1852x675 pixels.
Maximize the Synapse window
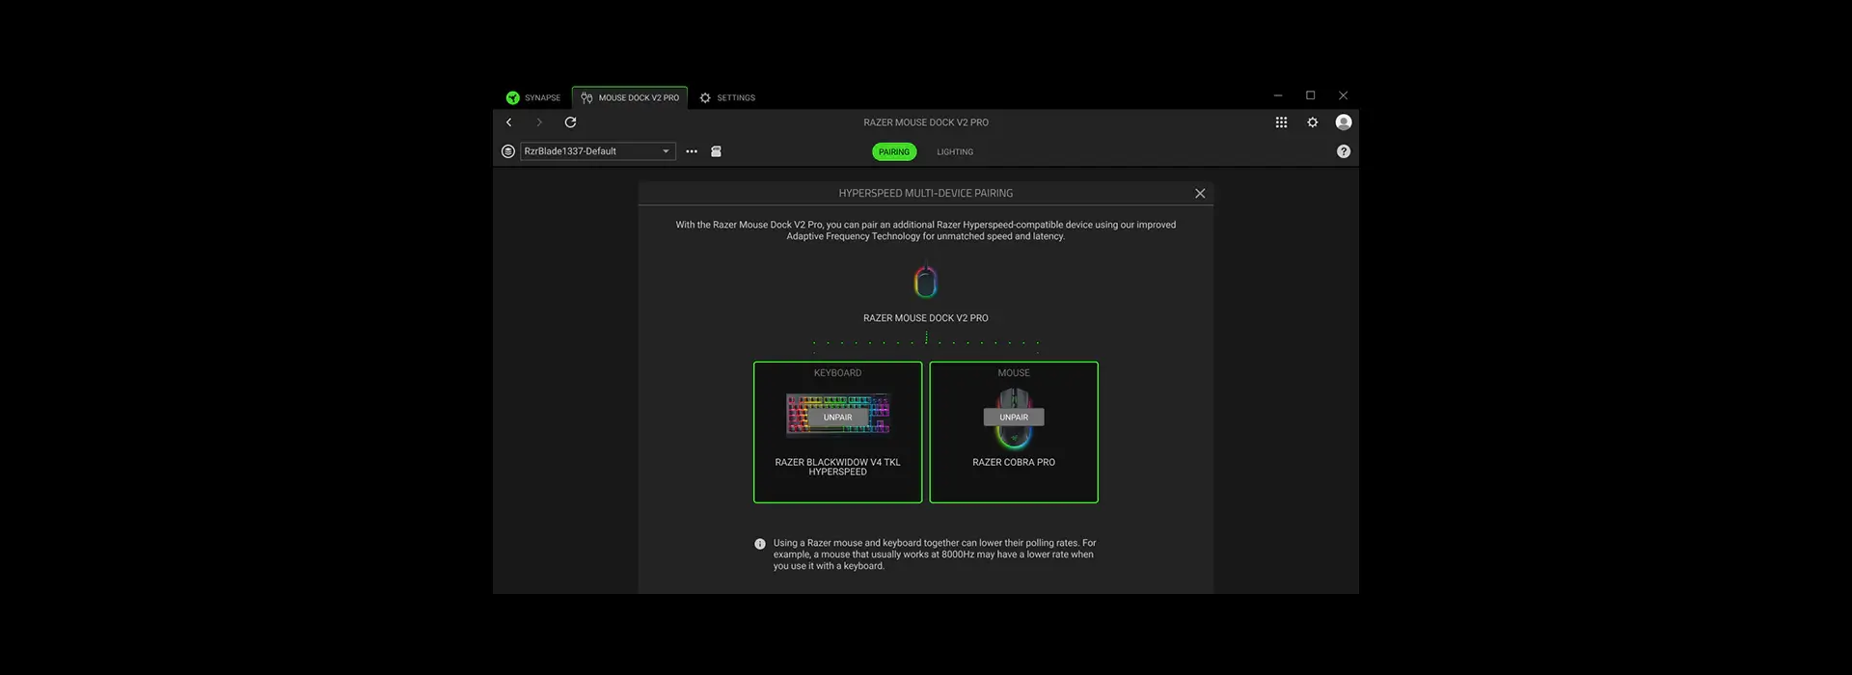pyautogui.click(x=1310, y=95)
